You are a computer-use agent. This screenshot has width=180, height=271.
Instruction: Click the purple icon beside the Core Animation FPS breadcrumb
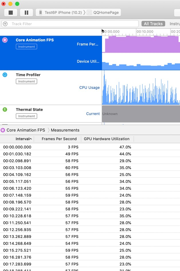[3, 130]
